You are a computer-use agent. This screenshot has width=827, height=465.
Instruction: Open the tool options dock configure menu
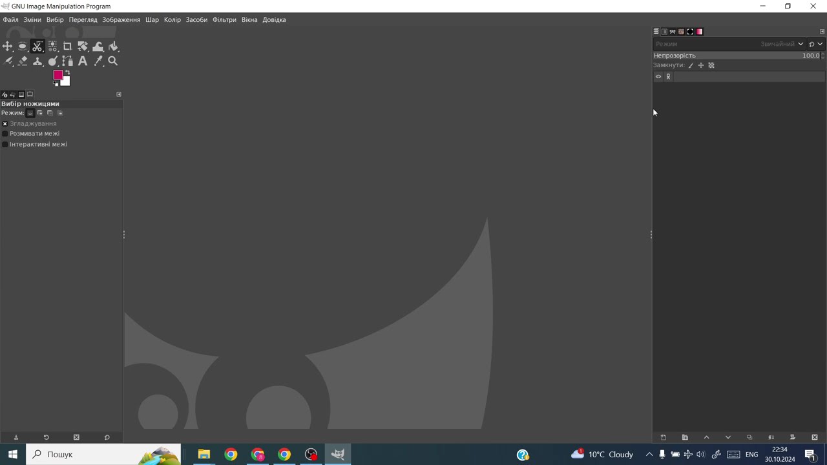tap(119, 94)
